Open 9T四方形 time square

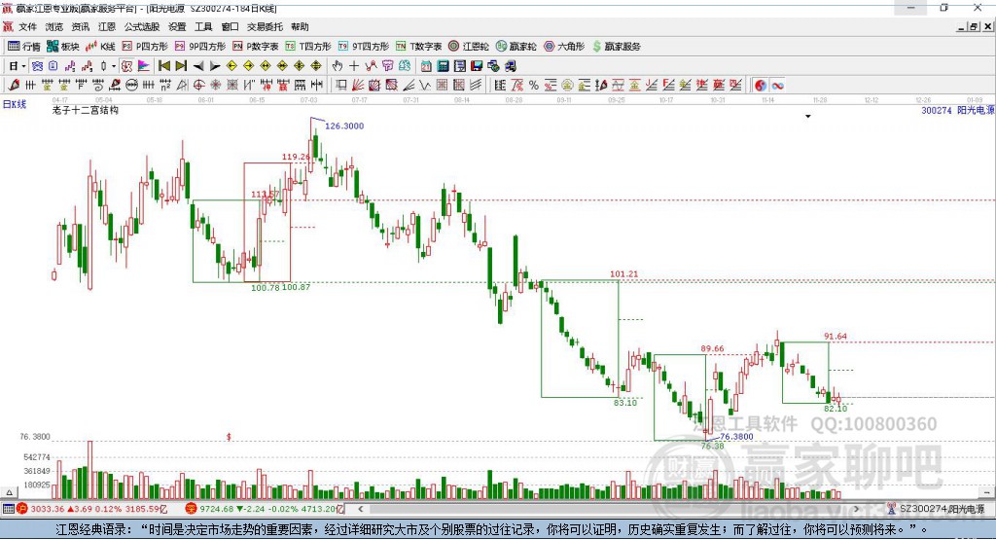364,47
